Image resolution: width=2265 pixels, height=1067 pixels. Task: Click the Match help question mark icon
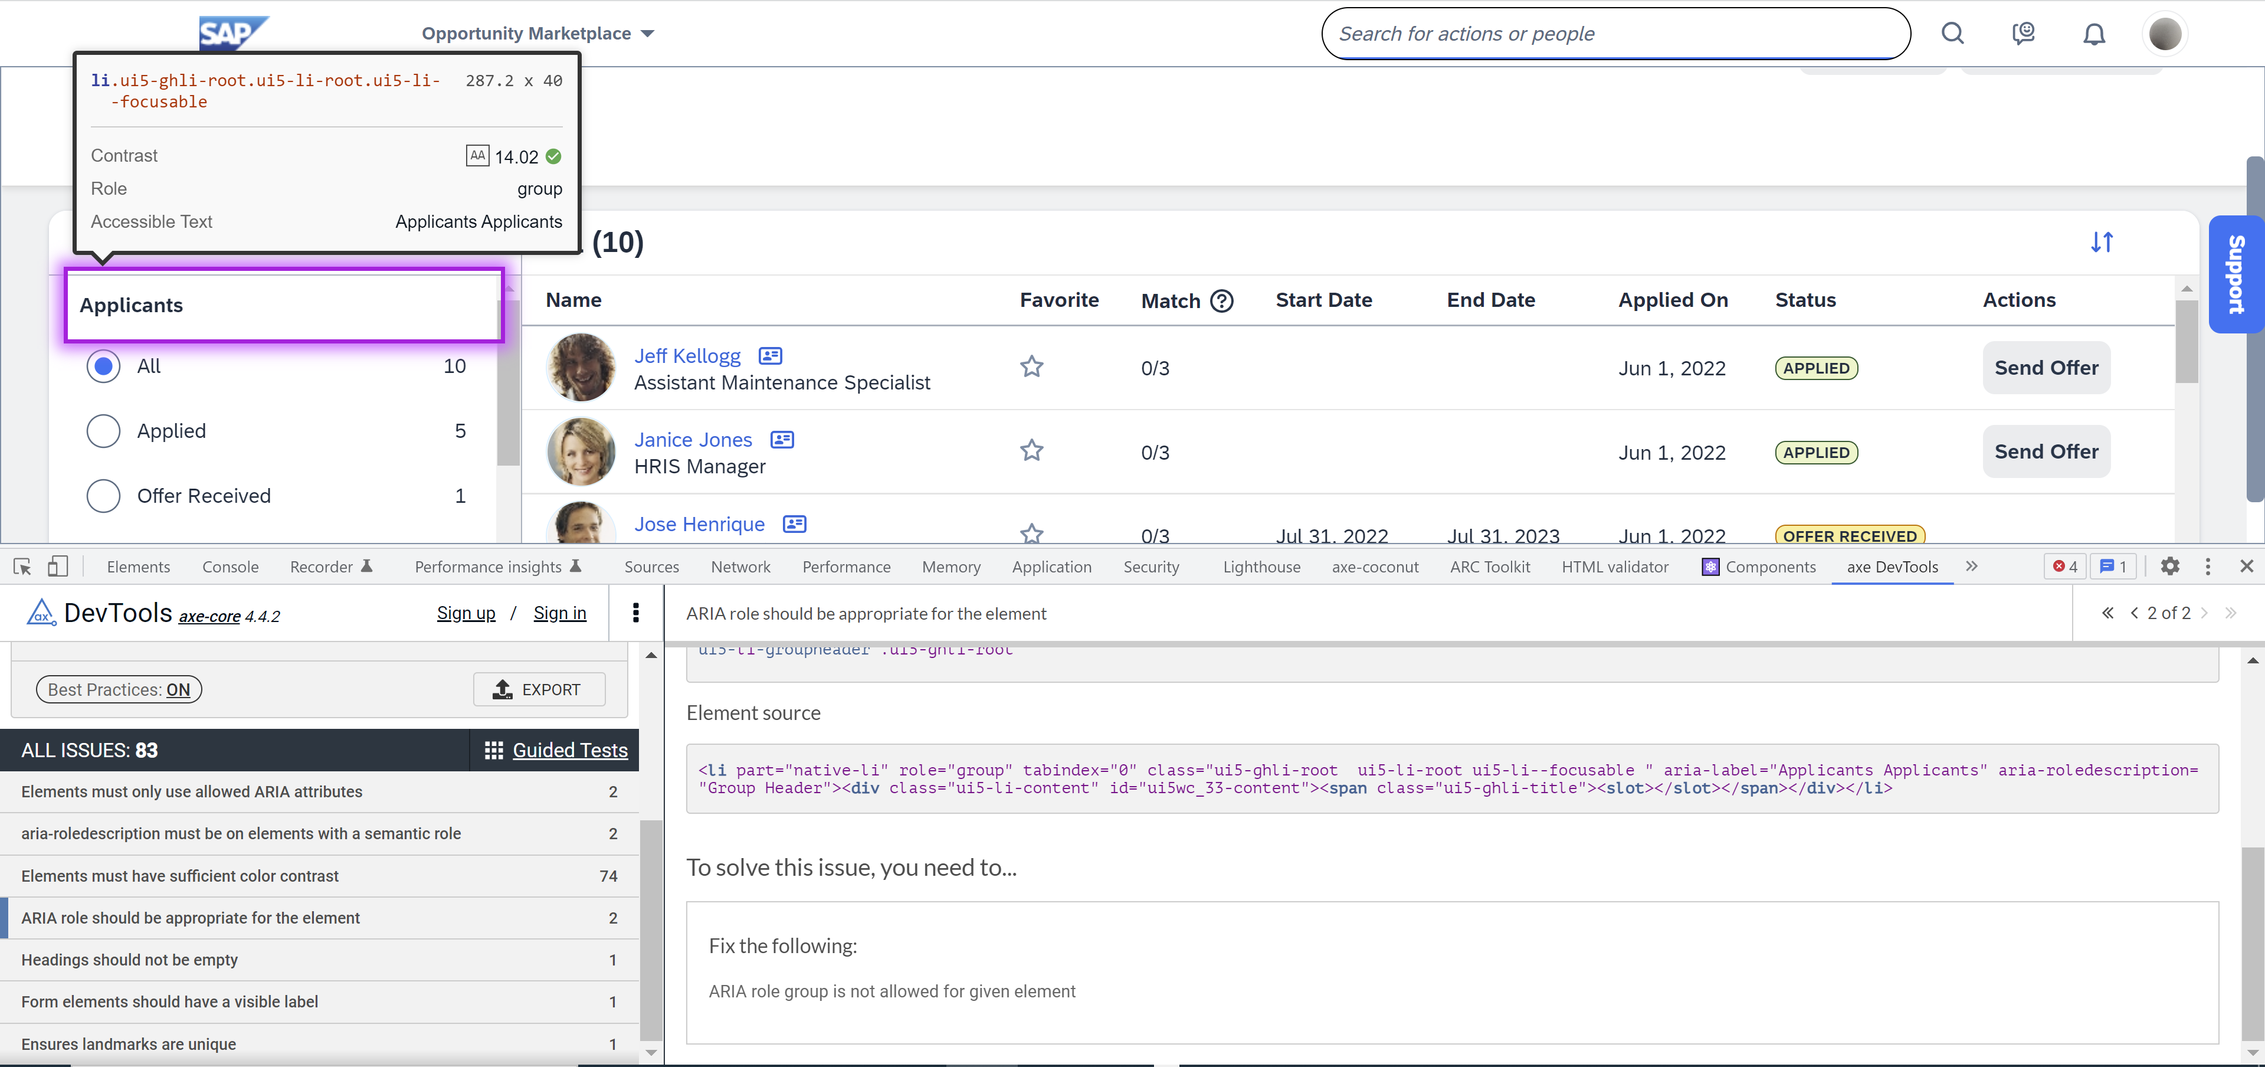click(x=1221, y=301)
